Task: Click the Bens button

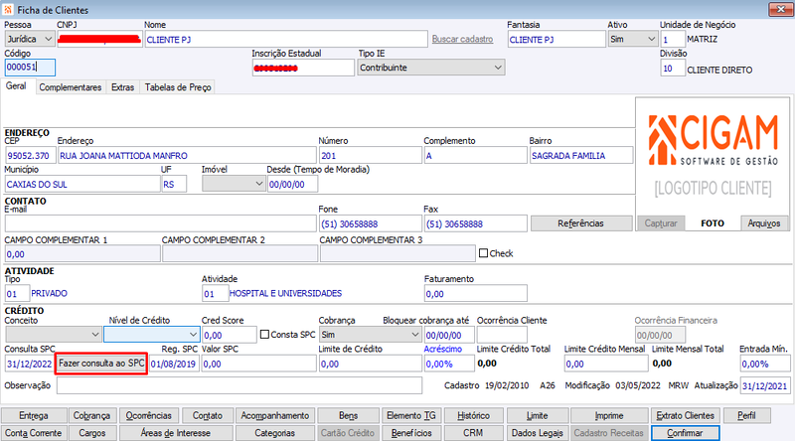Action: click(x=349, y=415)
